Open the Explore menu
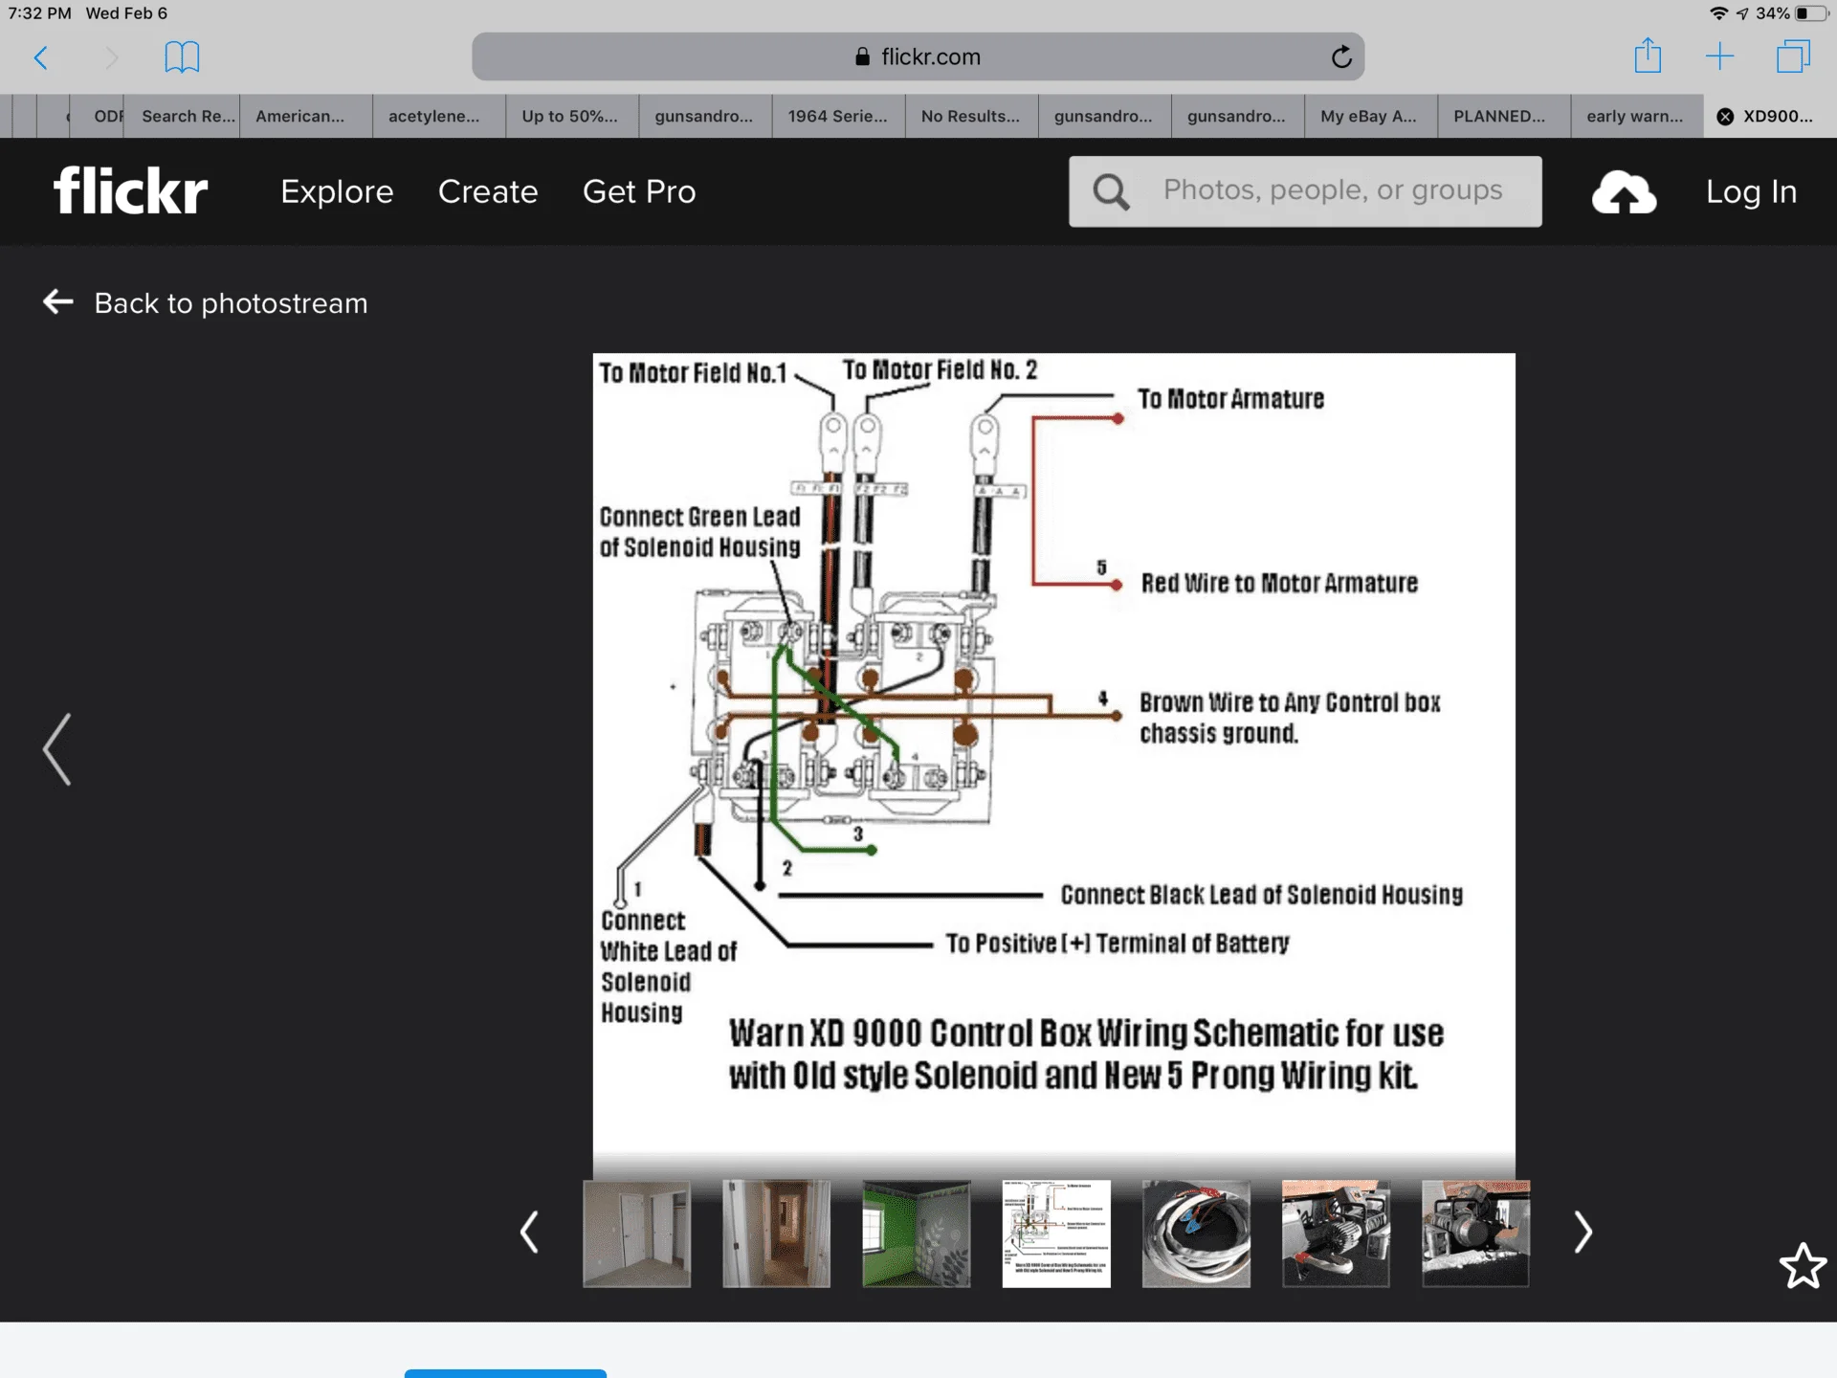The image size is (1837, 1378). coord(337,191)
